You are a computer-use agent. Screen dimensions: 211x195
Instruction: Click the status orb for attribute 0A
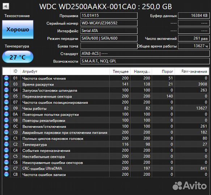click(x=6, y=114)
